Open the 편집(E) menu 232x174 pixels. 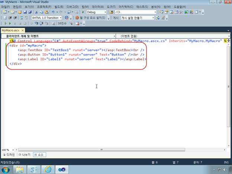coord(17,7)
